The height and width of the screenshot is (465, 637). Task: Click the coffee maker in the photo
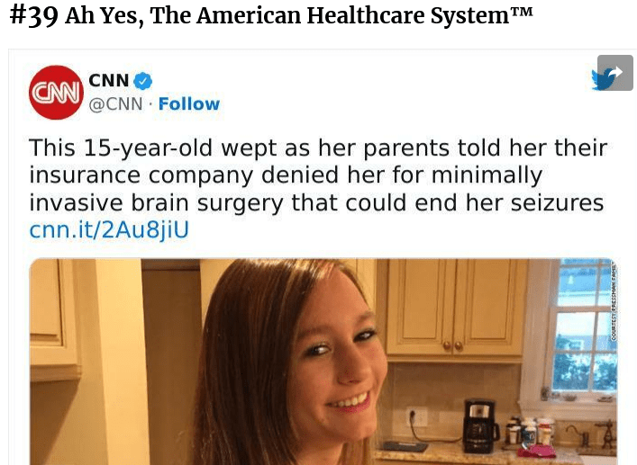click(x=480, y=425)
